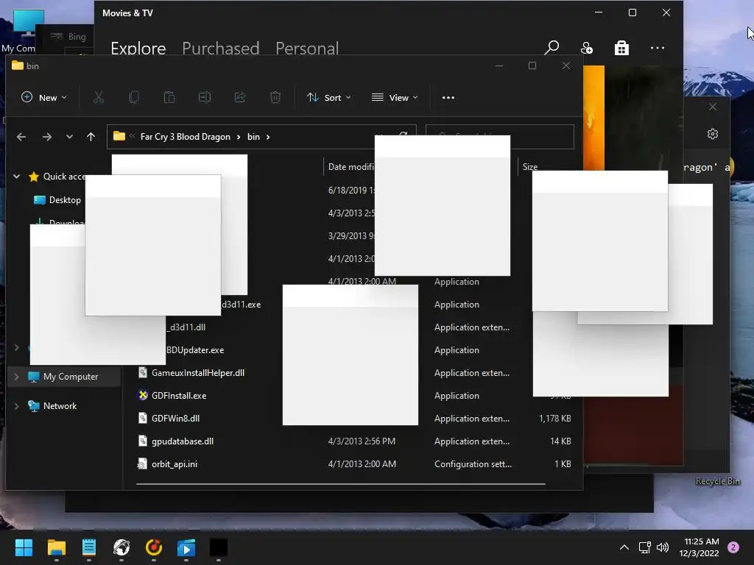The height and width of the screenshot is (565, 754).
Task: Open the Notepad taskbar icon
Action: tap(89, 547)
